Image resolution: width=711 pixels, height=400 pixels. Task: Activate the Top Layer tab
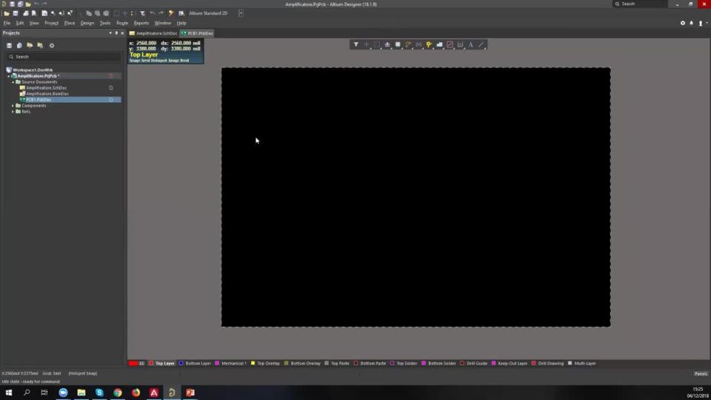[162, 363]
